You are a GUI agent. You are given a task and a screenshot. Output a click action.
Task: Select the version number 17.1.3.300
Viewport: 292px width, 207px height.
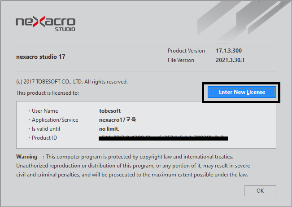click(228, 51)
